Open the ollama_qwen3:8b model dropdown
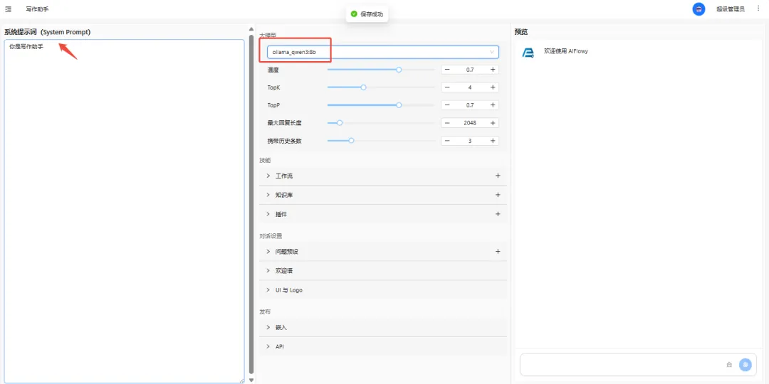The width and height of the screenshot is (769, 384). pyautogui.click(x=382, y=52)
